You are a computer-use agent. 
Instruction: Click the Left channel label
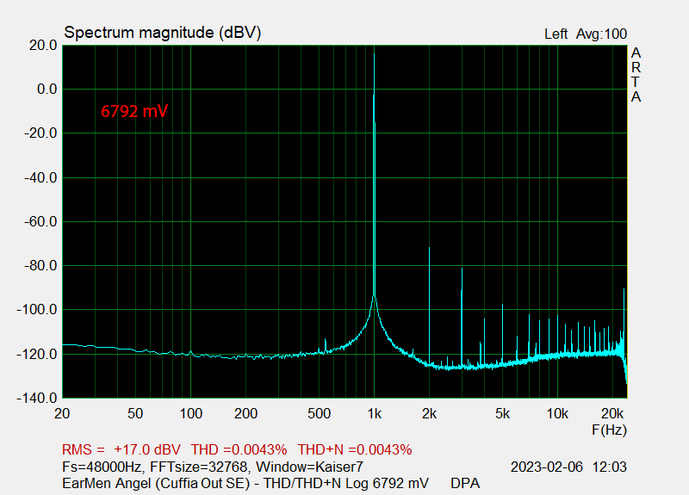point(556,34)
